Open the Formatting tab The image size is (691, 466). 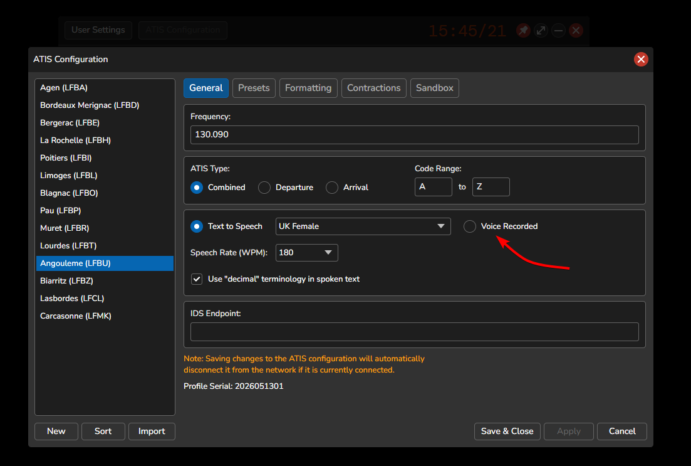308,88
